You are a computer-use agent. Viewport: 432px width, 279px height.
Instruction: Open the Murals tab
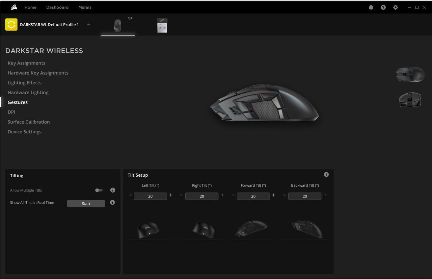[85, 7]
